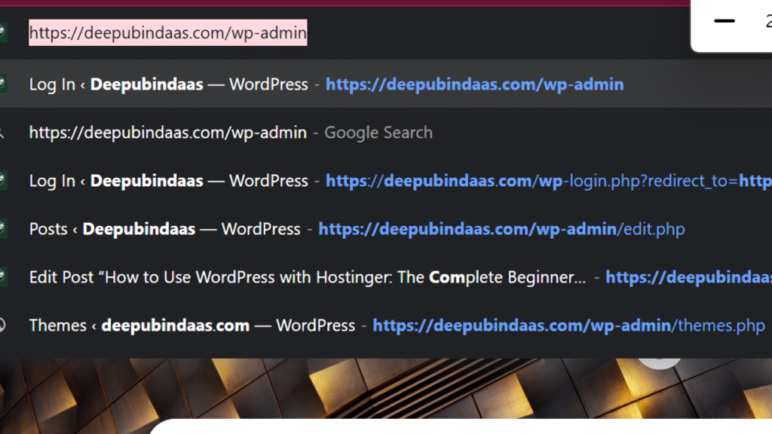Click favicon of the highlighted Log In suggestion

point(2,84)
